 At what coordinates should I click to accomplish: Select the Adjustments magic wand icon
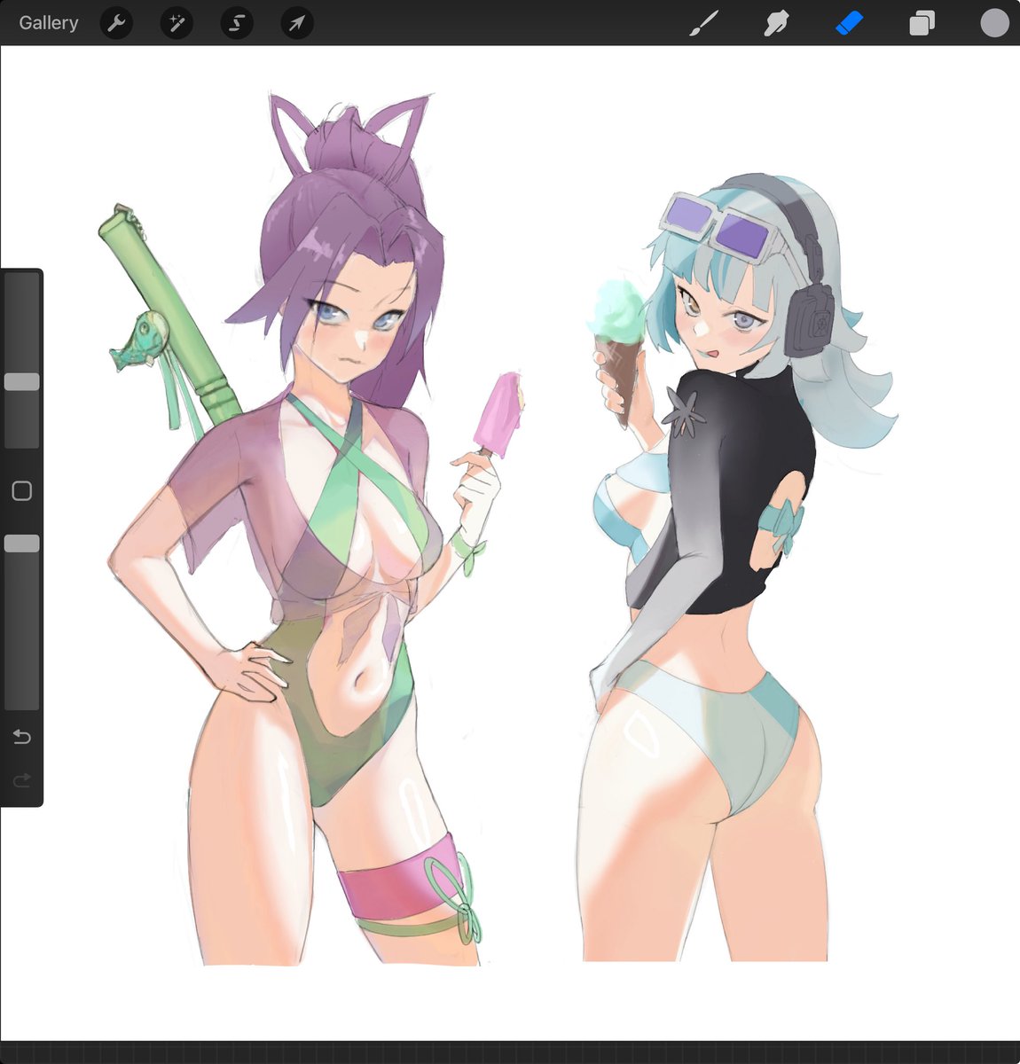(x=176, y=23)
